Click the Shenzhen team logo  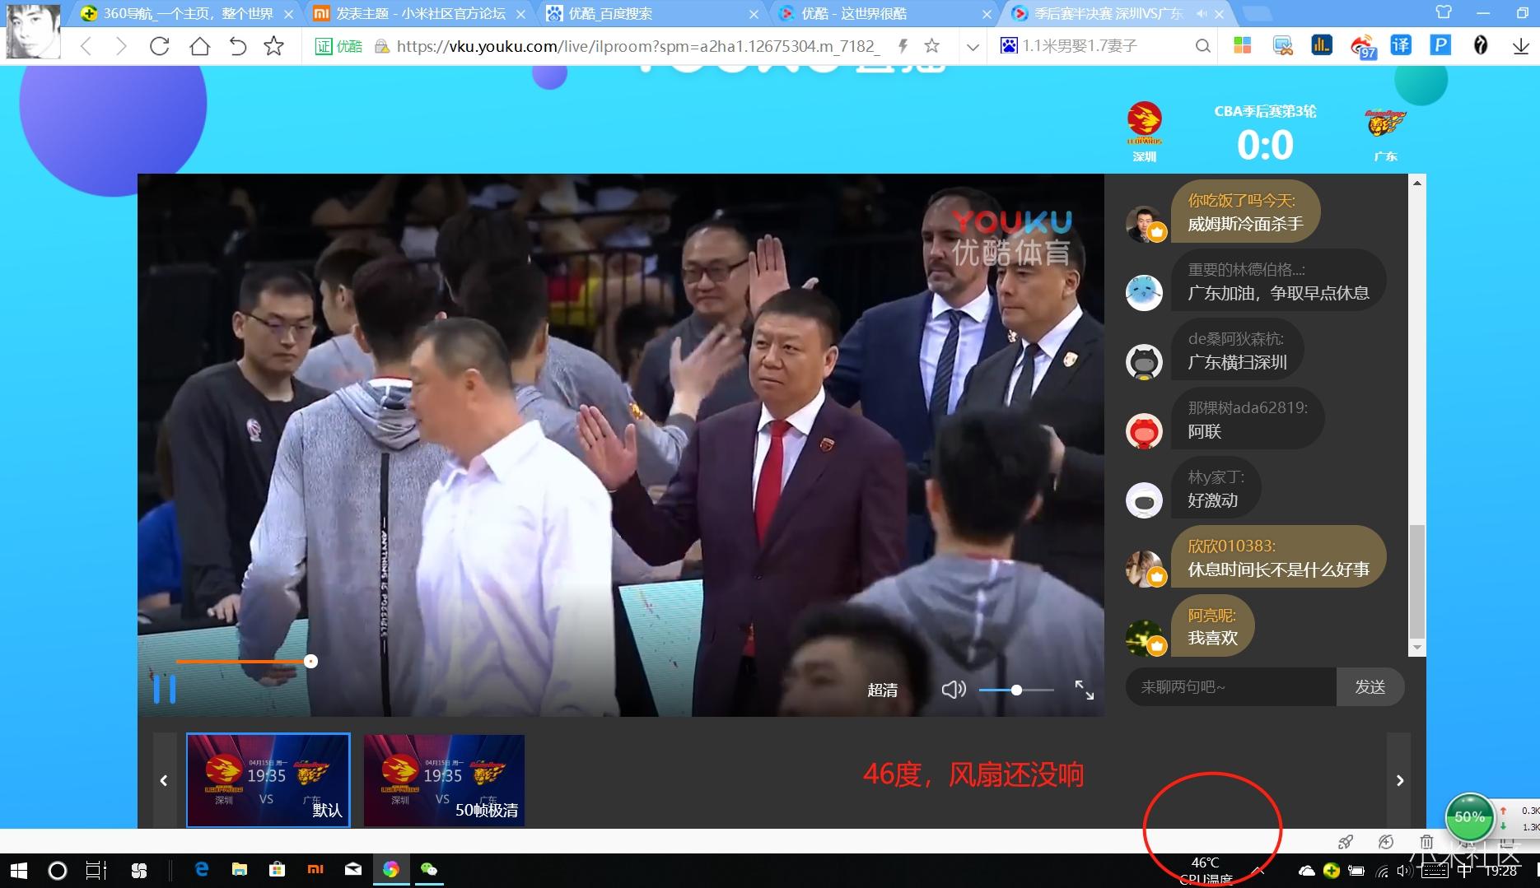point(1144,123)
